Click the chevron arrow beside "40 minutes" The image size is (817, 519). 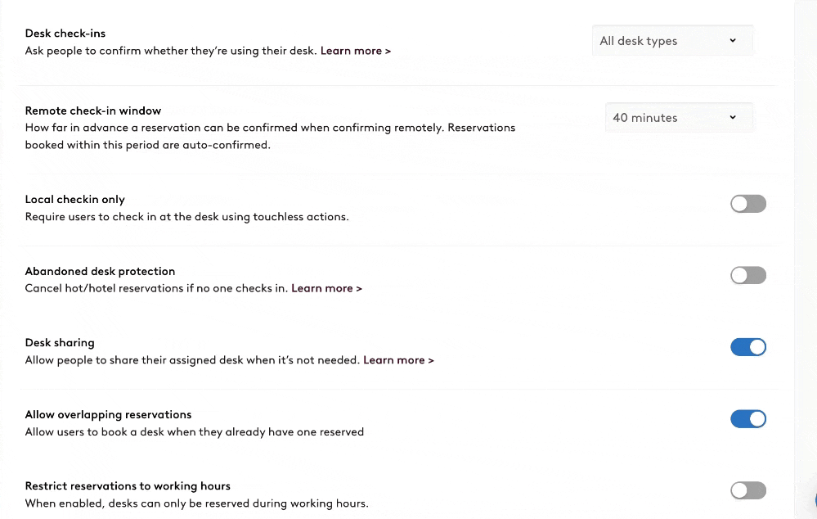coord(733,117)
